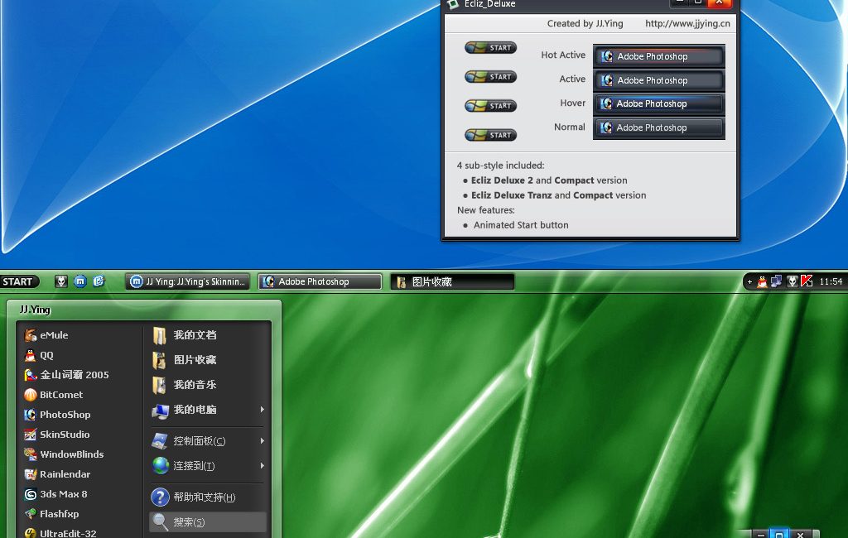Click the Ecliz_Deluxe title bar text

489,4
